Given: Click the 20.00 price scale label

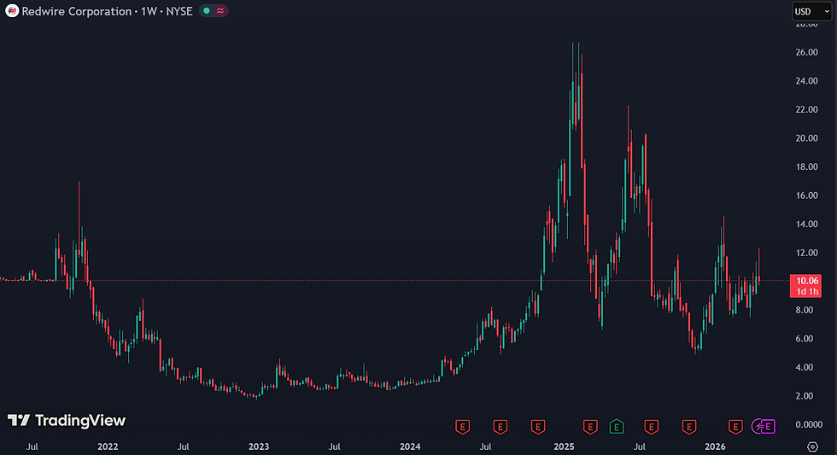Looking at the screenshot, I should click(806, 138).
